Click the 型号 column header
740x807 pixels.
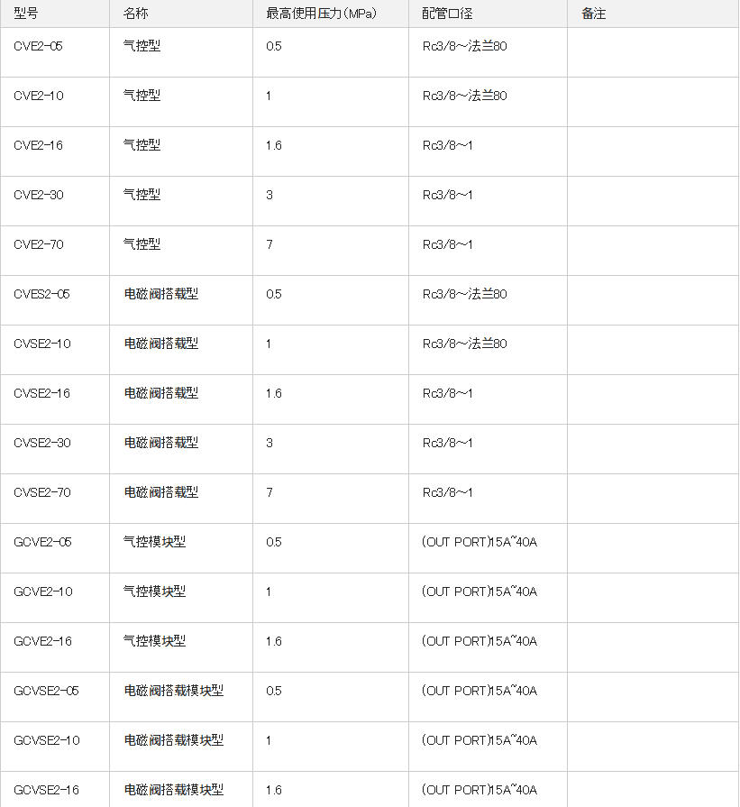(x=26, y=14)
